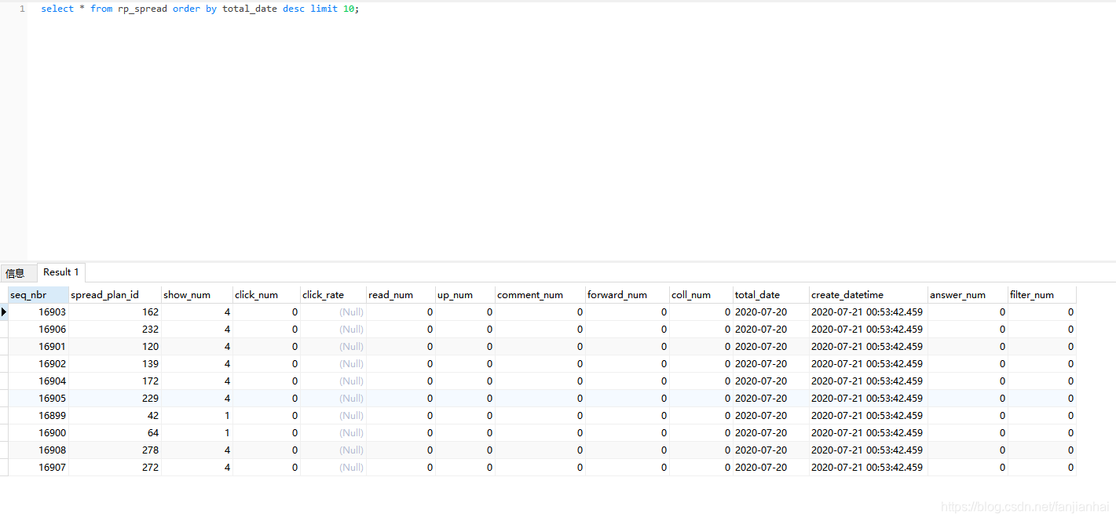Select the answer_num cell in row 16902
The height and width of the screenshot is (521, 1116).
968,364
